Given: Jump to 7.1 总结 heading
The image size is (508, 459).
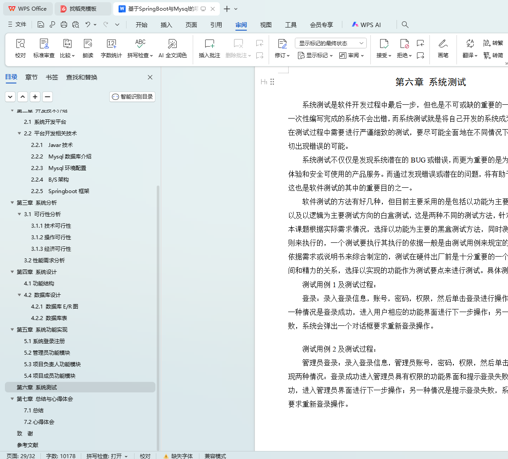Looking at the screenshot, I should pyautogui.click(x=34, y=410).
